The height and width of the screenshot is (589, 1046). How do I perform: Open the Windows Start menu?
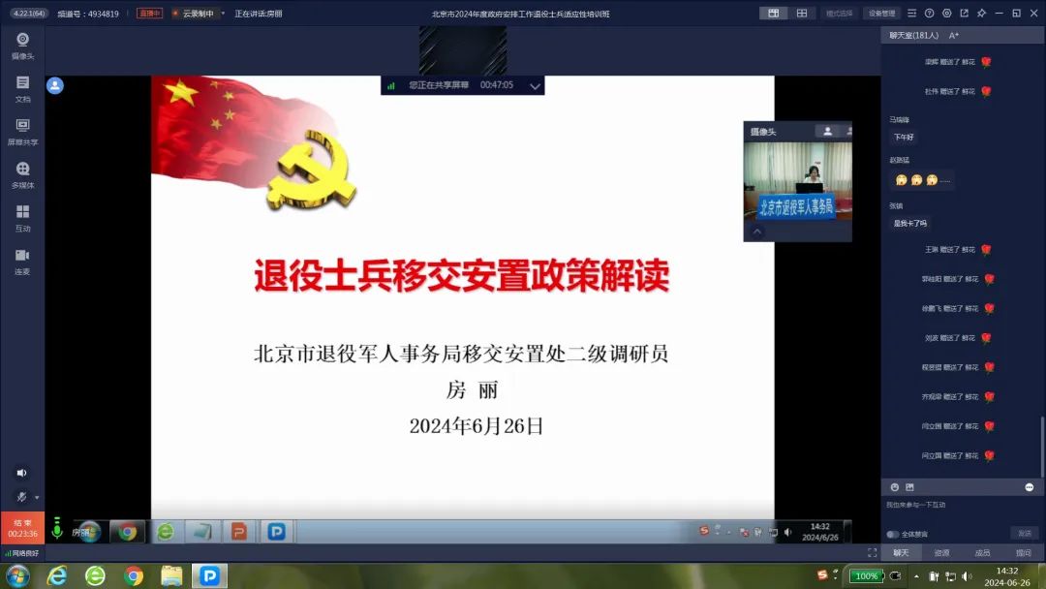pyautogui.click(x=17, y=575)
